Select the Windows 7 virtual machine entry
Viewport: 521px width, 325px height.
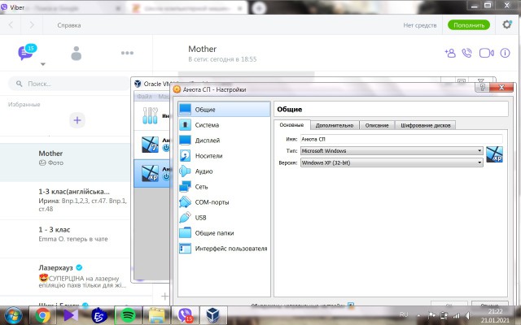tap(152, 145)
